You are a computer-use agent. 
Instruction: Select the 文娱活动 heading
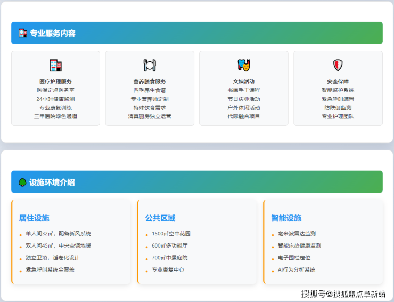click(244, 82)
